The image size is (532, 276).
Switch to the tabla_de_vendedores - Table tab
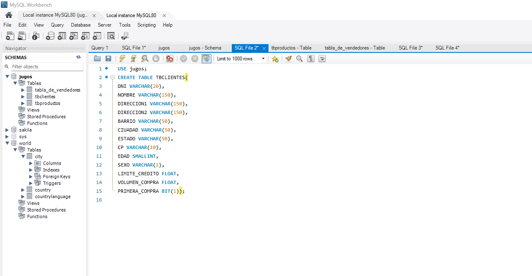click(x=355, y=48)
